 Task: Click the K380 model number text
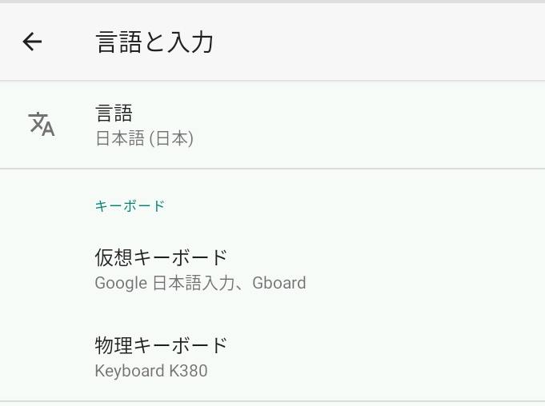(x=188, y=371)
